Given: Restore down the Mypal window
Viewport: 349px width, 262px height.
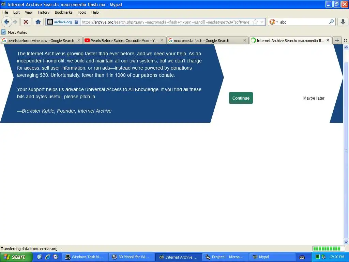Looking at the screenshot, I should 336,4.
